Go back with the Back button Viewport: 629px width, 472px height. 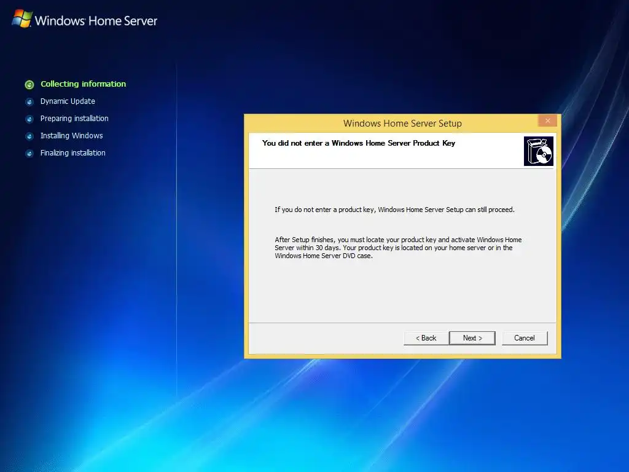(426, 338)
